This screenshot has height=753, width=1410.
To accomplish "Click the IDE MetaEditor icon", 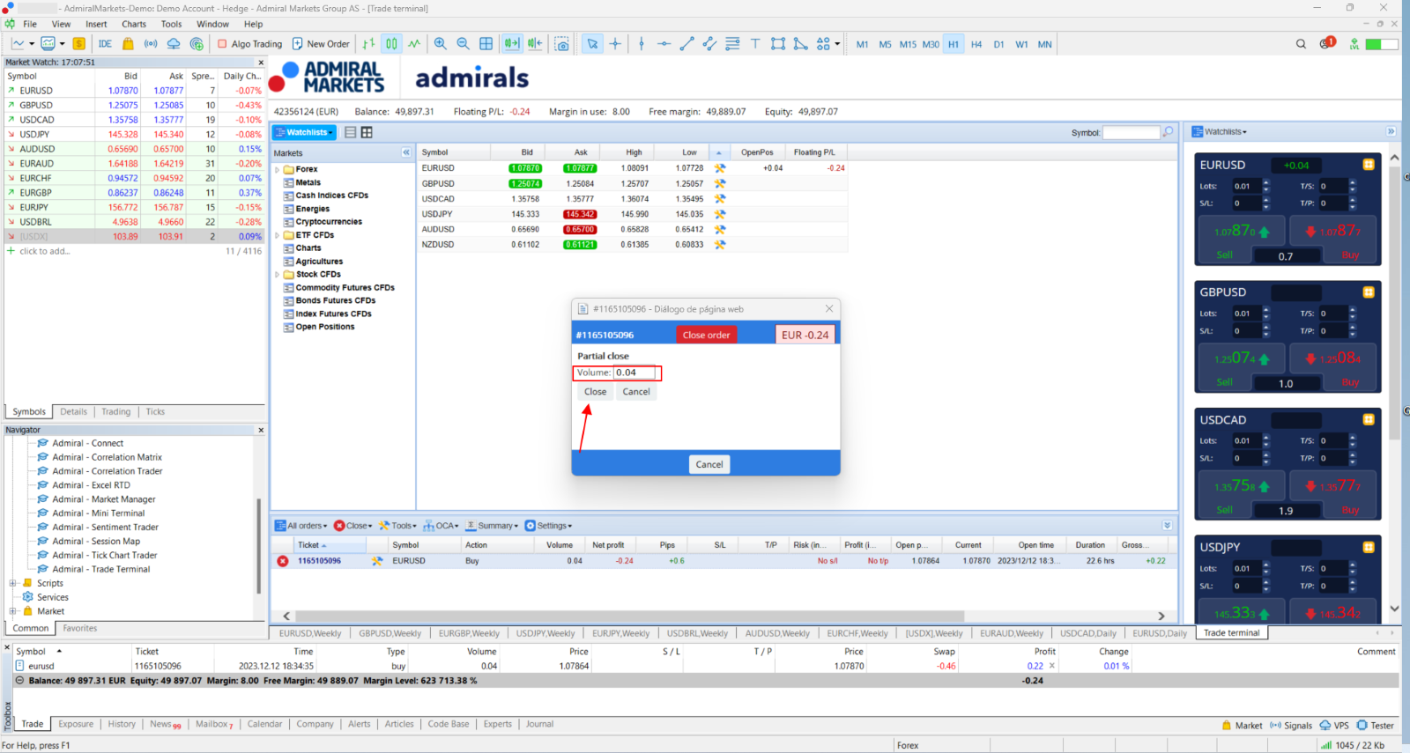I will (105, 44).
